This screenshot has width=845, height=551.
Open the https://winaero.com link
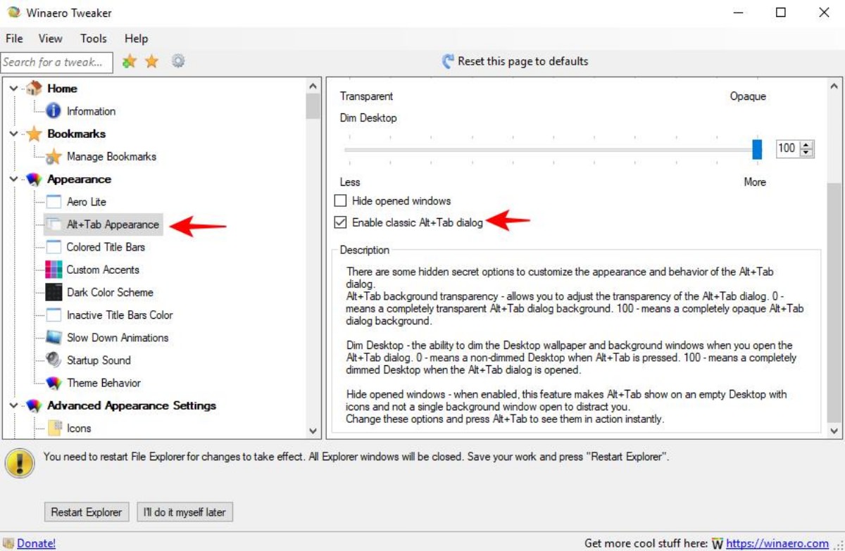(x=777, y=543)
